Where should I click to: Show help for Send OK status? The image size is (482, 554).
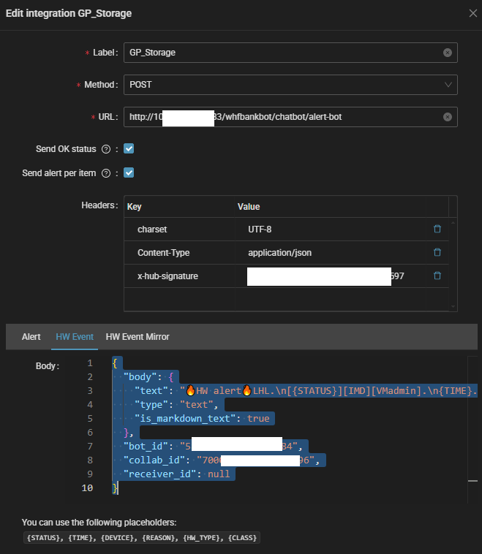[106, 149]
